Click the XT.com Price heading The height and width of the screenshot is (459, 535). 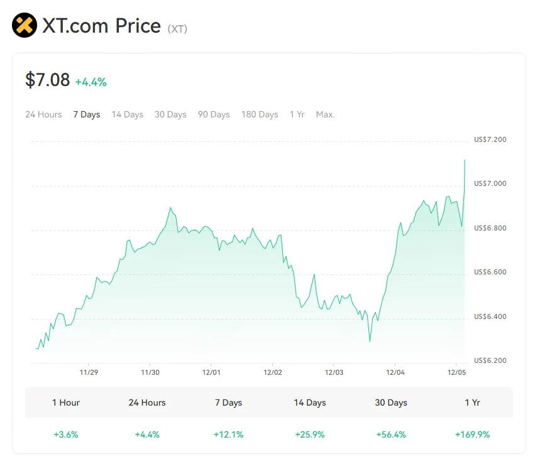[x=101, y=26]
